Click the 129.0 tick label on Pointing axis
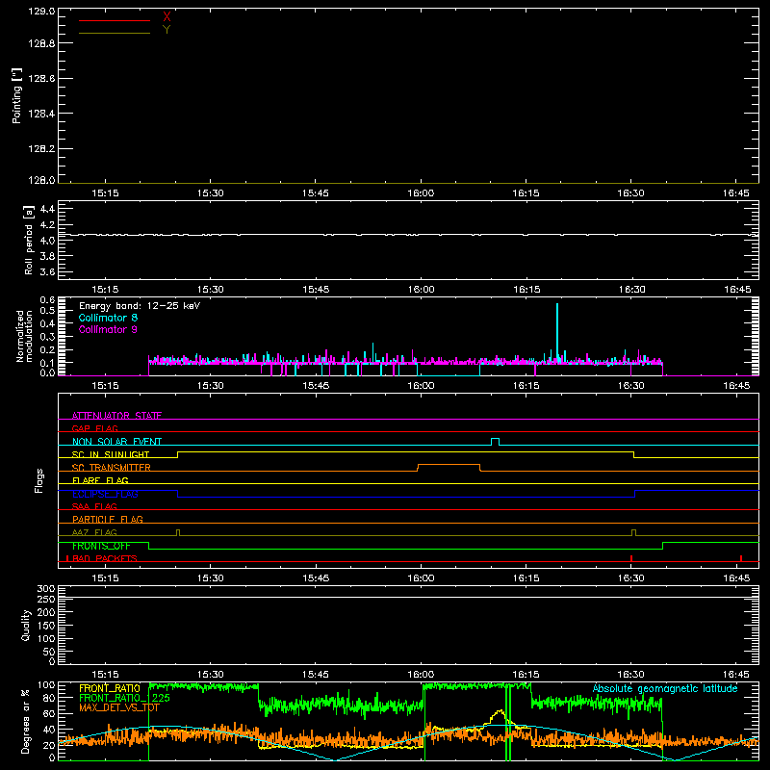Screen dimensions: 770x770 pyautogui.click(x=41, y=11)
